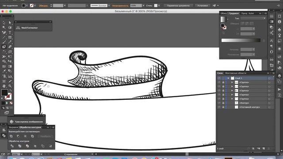Switch to the Выравнивание tab
The image size is (283, 159).
(14, 127)
